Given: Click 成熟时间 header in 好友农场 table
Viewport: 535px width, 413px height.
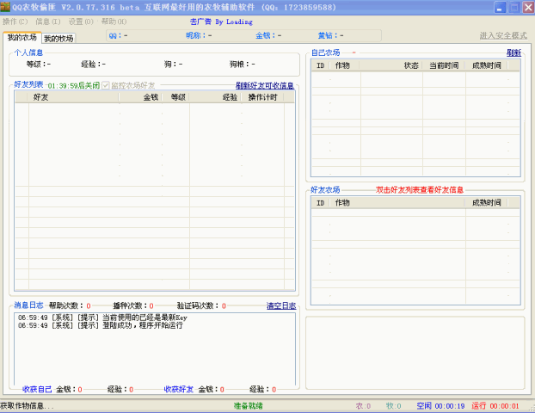Looking at the screenshot, I should [x=487, y=203].
